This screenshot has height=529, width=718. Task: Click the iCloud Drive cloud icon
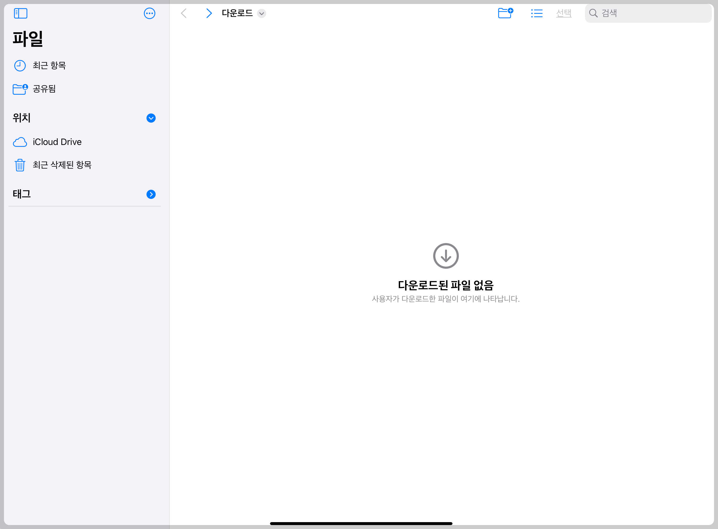20,142
